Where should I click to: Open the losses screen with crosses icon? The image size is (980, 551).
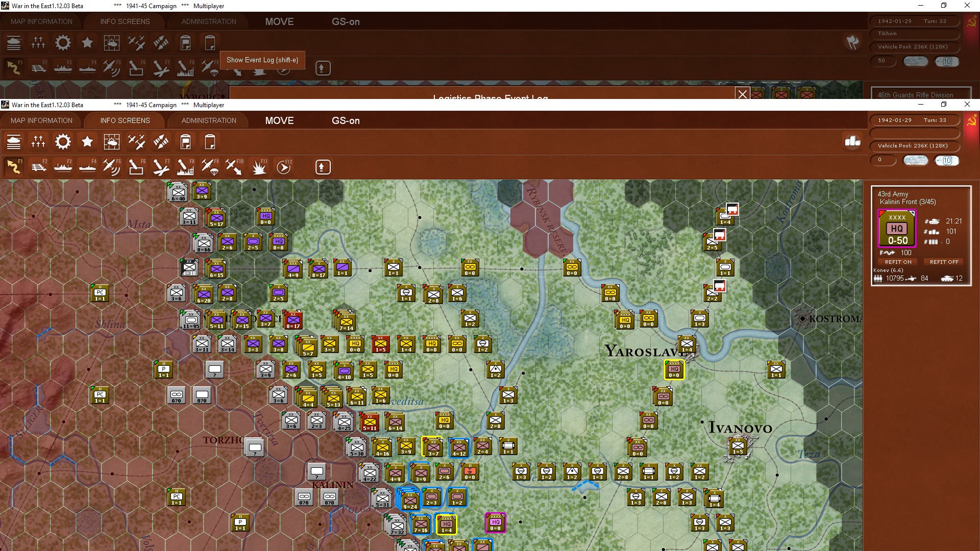(38, 142)
